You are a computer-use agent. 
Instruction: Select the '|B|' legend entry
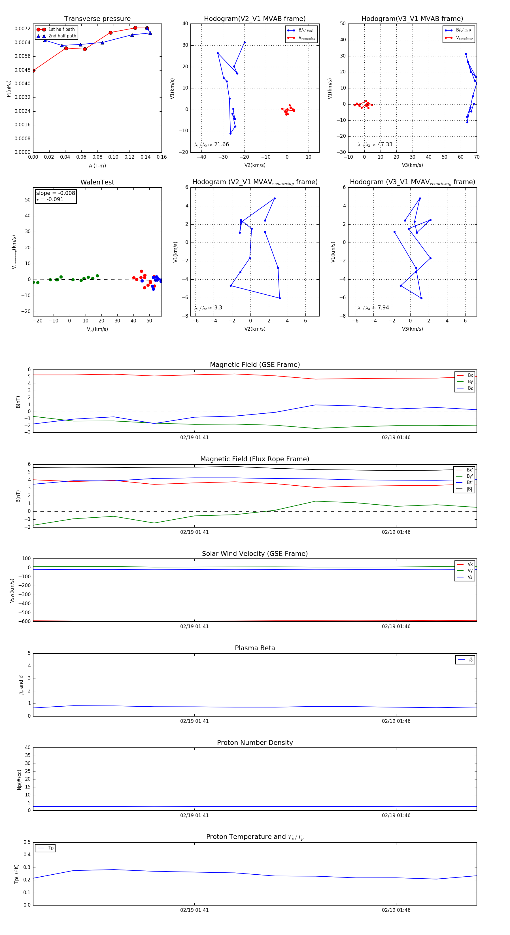tap(464, 489)
